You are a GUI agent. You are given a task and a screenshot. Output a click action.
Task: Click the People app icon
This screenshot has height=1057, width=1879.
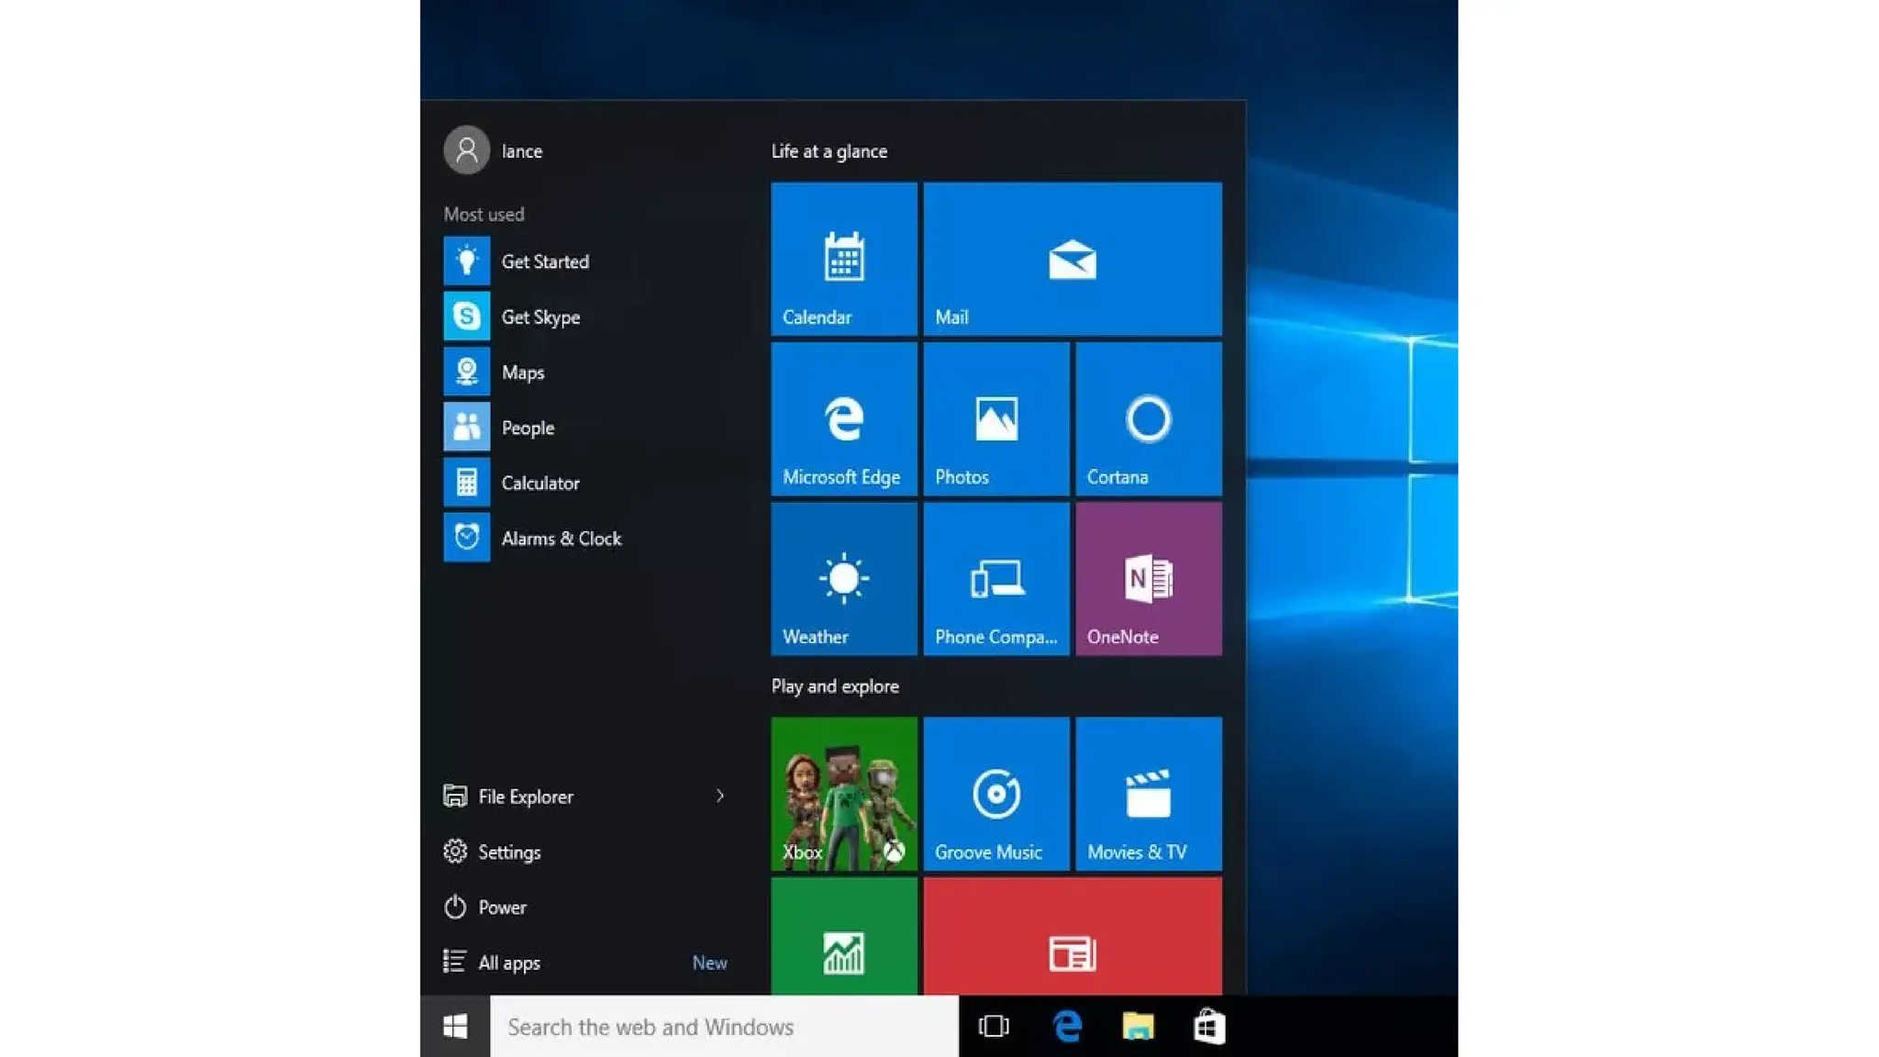466,427
